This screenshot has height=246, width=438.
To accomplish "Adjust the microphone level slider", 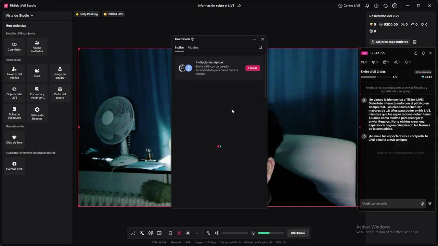I will (271, 233).
